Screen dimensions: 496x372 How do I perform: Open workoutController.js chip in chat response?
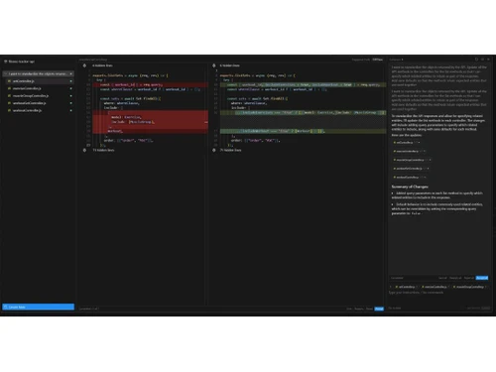point(410,178)
